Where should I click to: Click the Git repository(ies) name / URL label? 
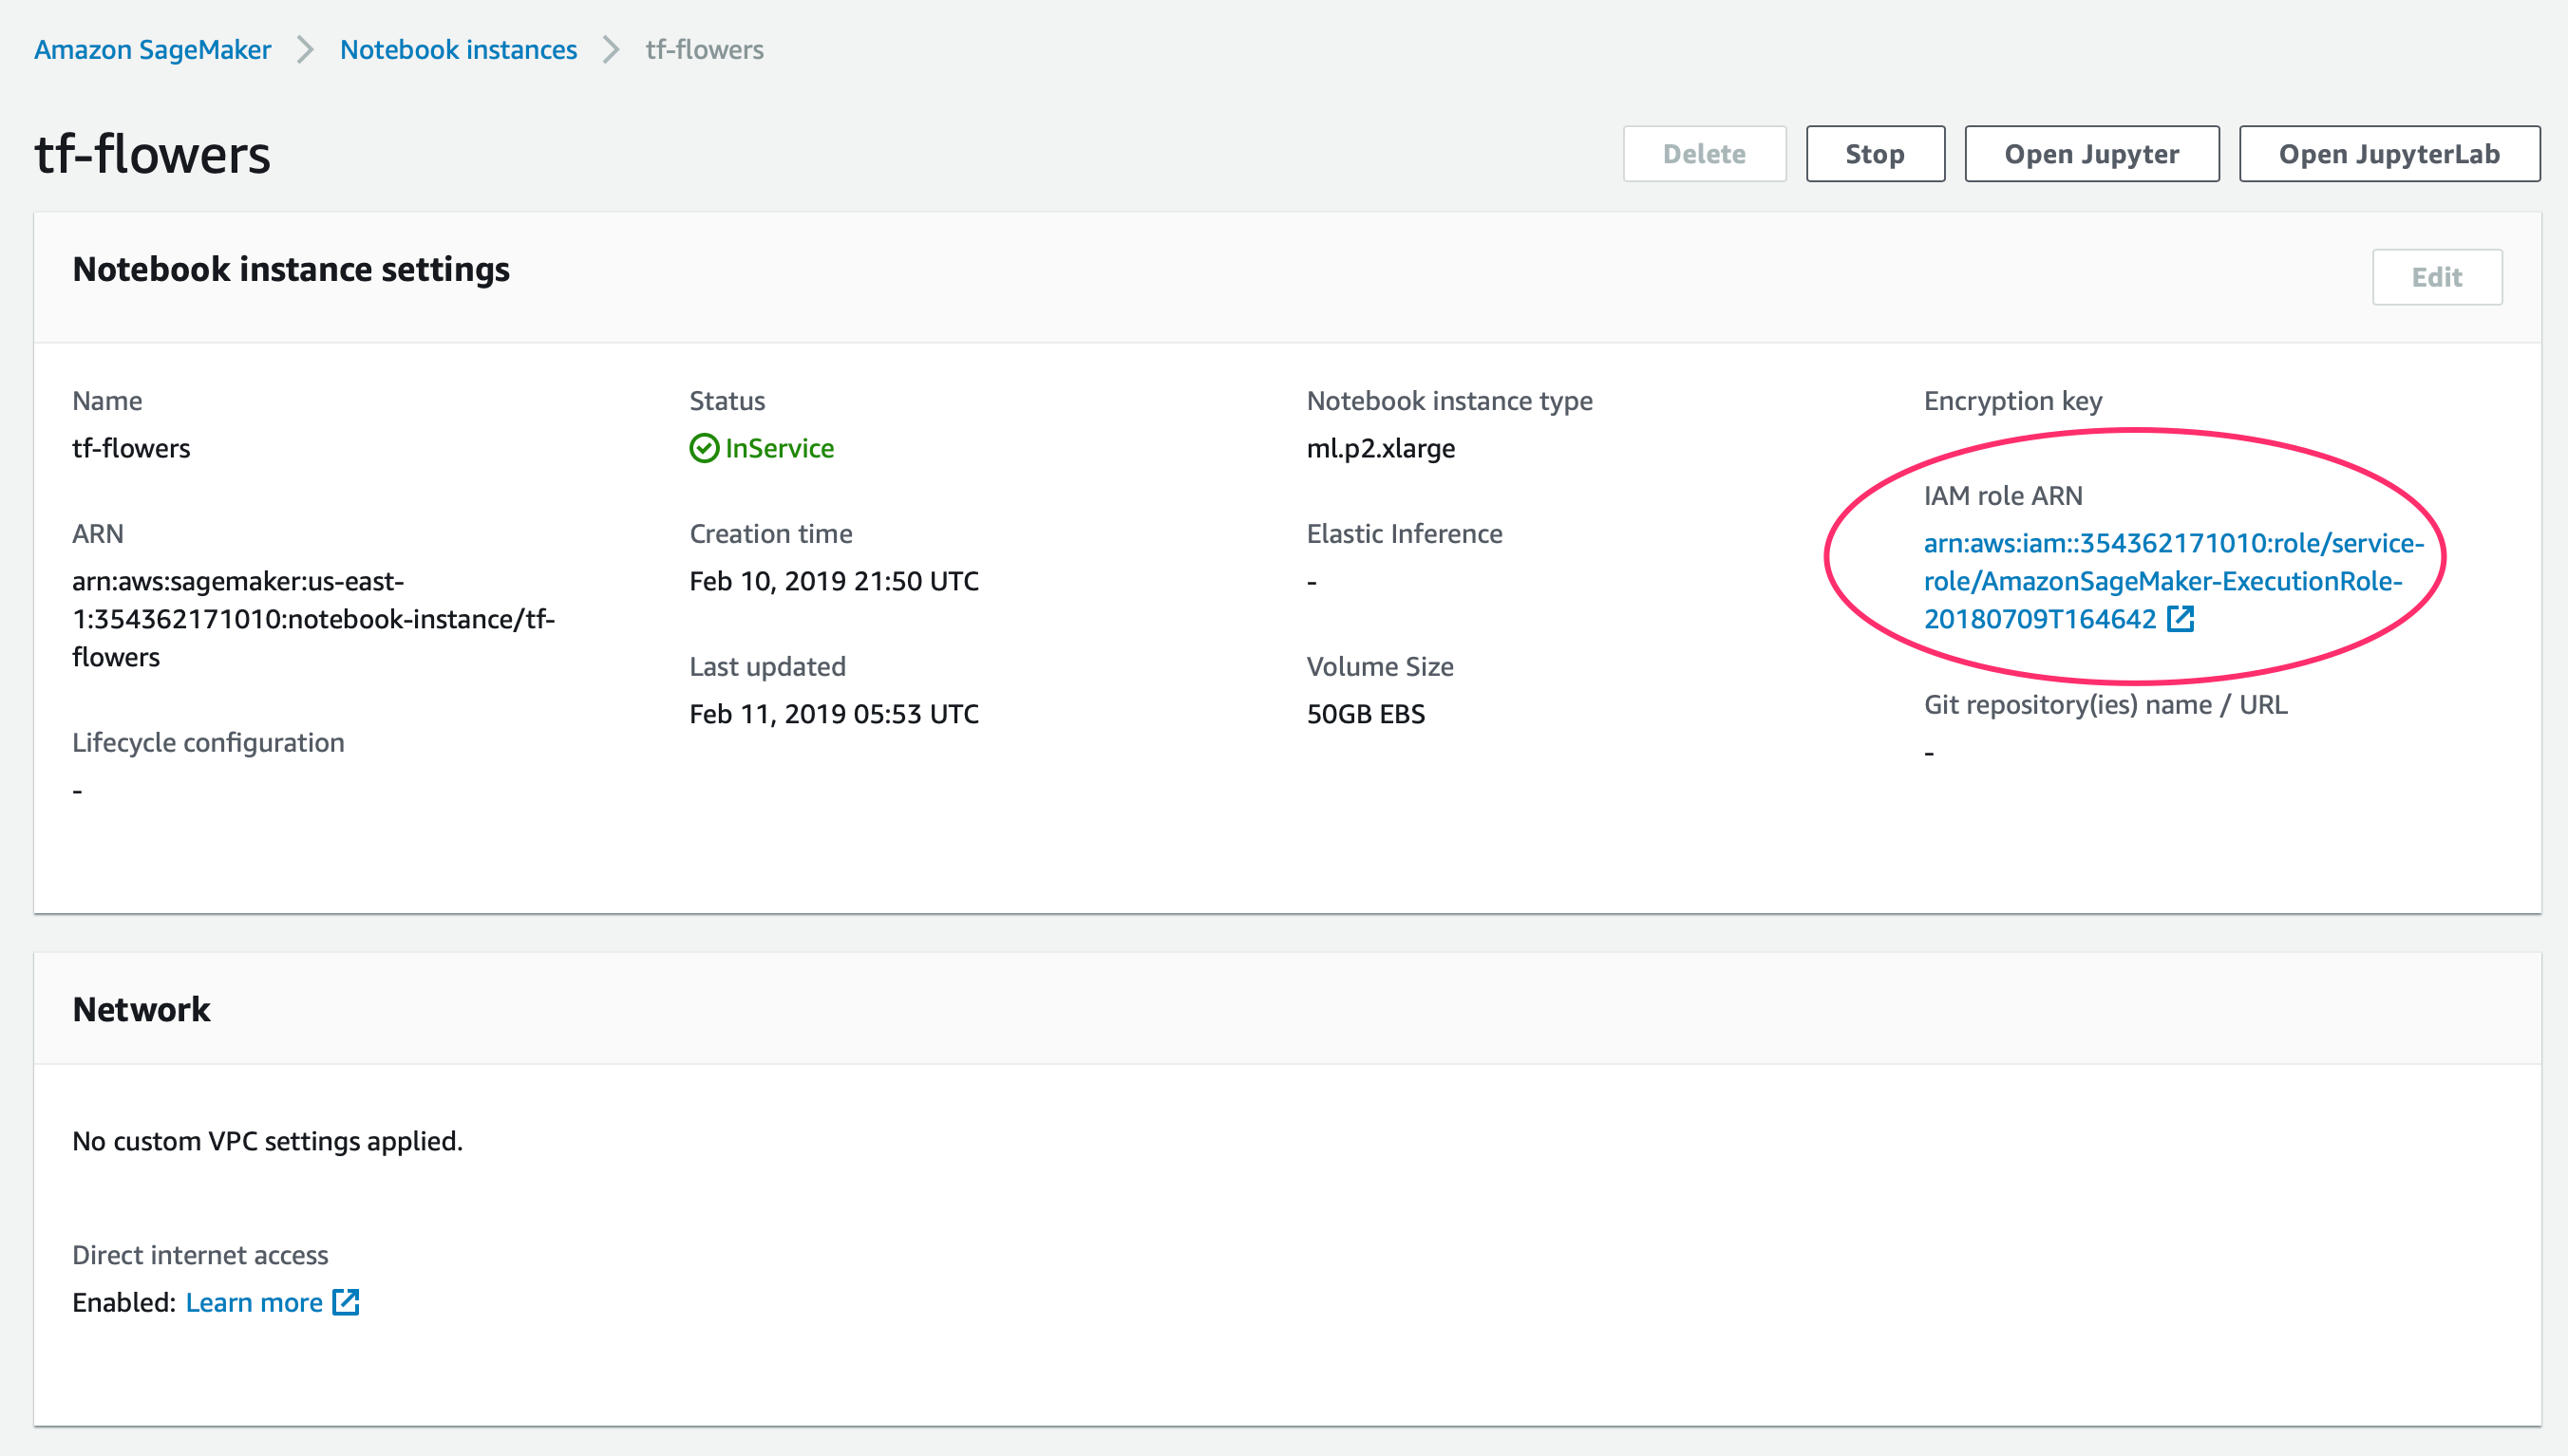coord(2105,705)
